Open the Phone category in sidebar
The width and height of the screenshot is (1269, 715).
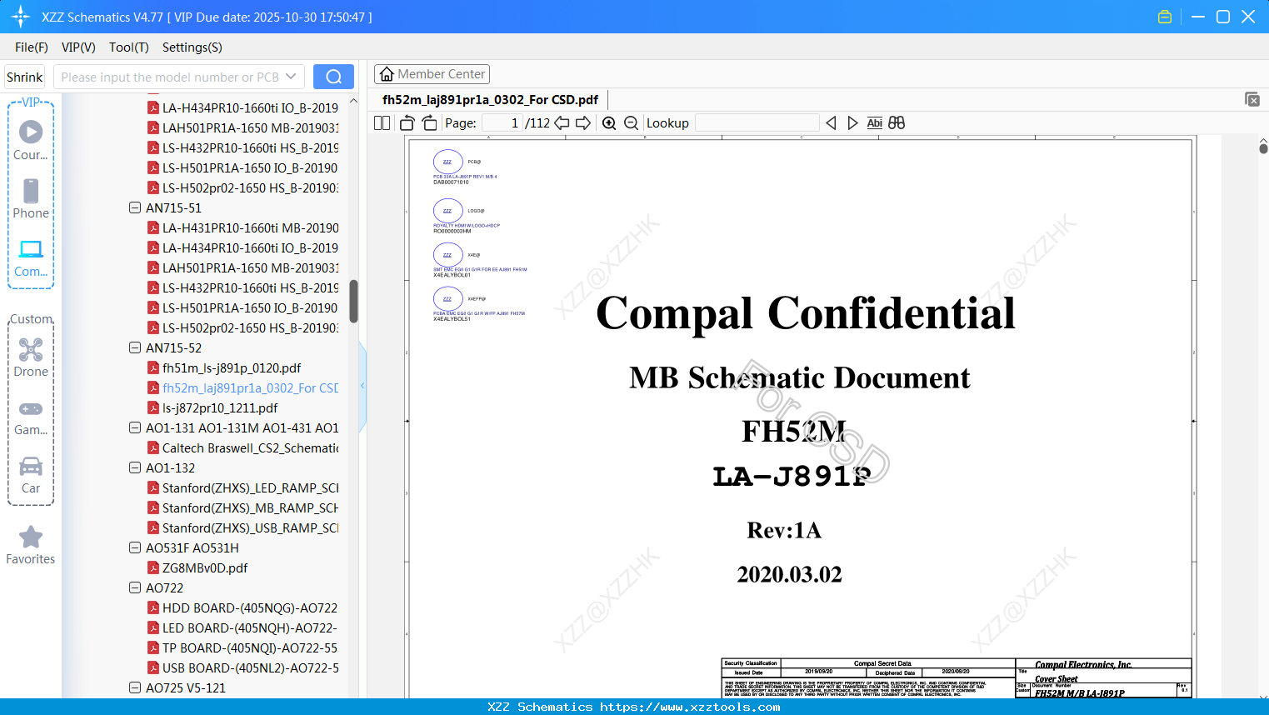(31, 199)
